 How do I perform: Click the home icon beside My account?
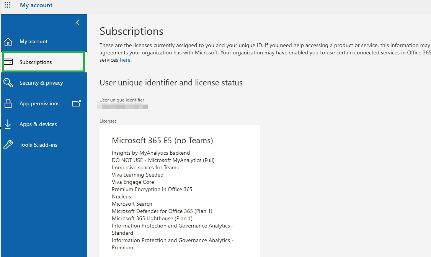tap(8, 41)
